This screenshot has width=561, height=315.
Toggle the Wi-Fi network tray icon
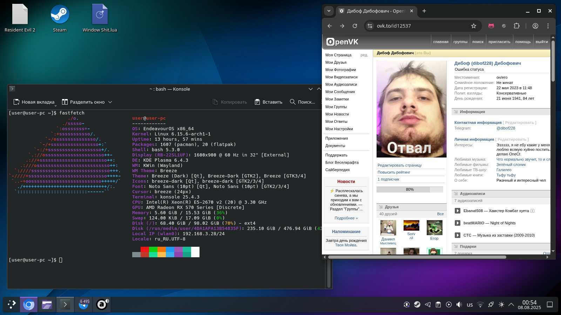pos(480,304)
